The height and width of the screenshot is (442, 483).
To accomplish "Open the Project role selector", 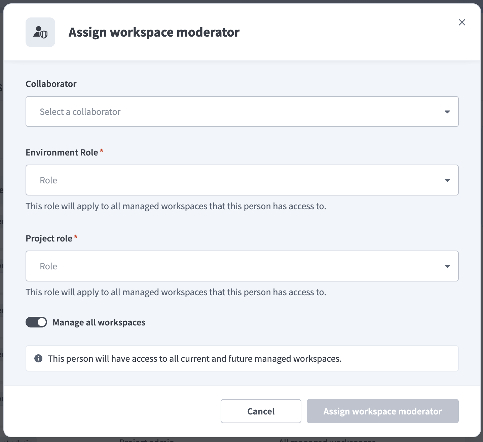I will coord(242,266).
